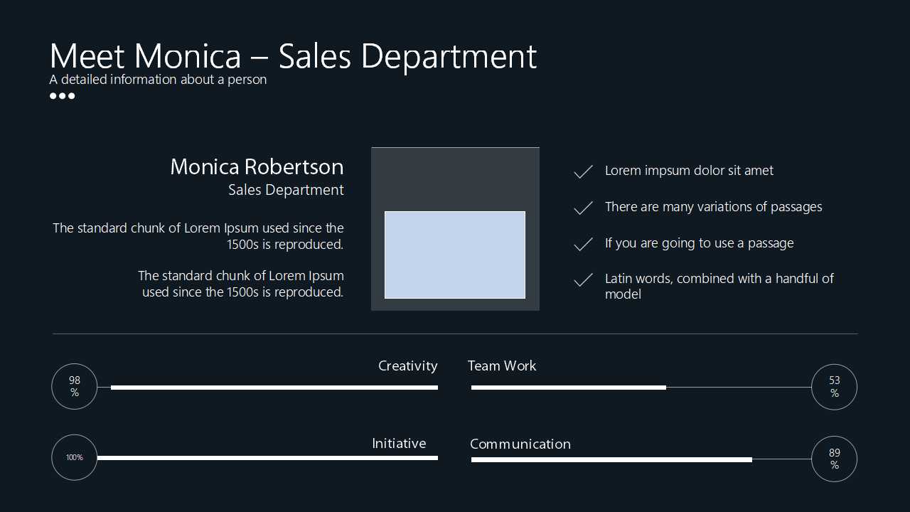Click the checkmark beside Lorem impsum dolor

(583, 171)
